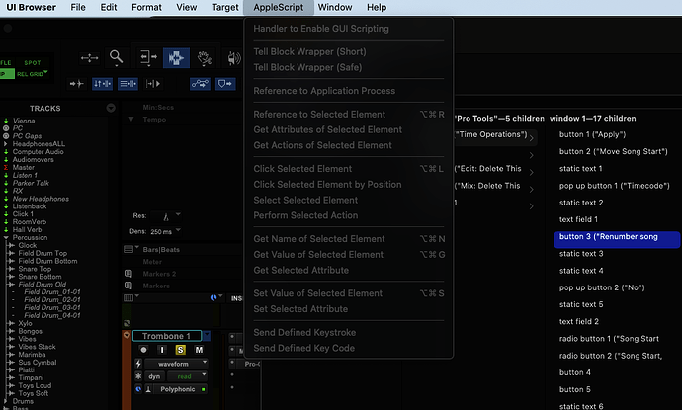Toggle the Insertion Follows Playback icon
Viewport: 682px width, 410px height.
153,83
